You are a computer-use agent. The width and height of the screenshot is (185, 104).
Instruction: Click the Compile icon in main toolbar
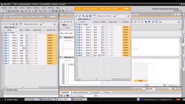click(50, 11)
